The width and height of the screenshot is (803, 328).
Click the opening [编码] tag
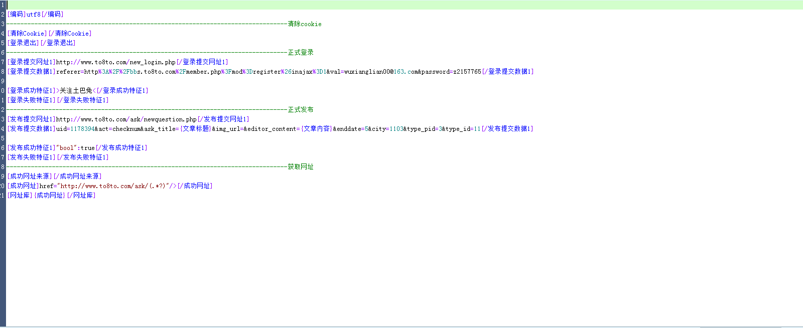(x=17, y=15)
